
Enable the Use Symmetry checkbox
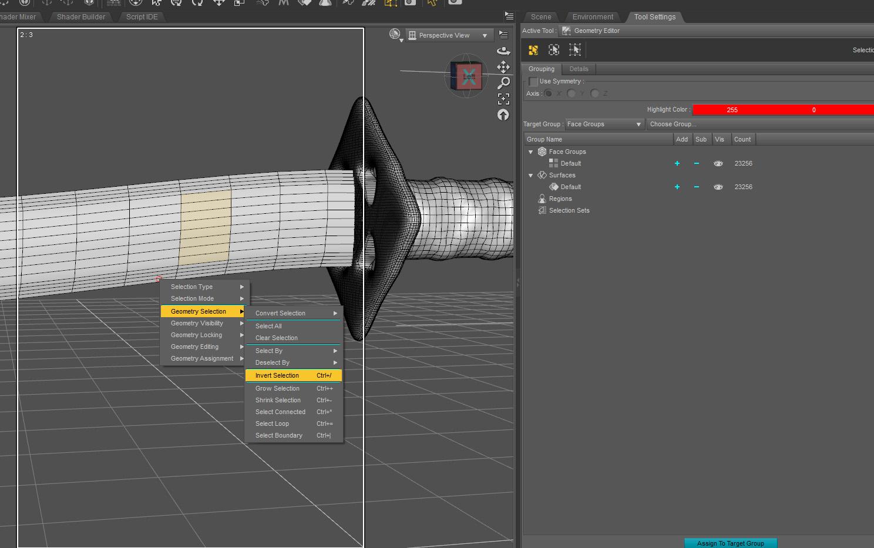tap(533, 81)
